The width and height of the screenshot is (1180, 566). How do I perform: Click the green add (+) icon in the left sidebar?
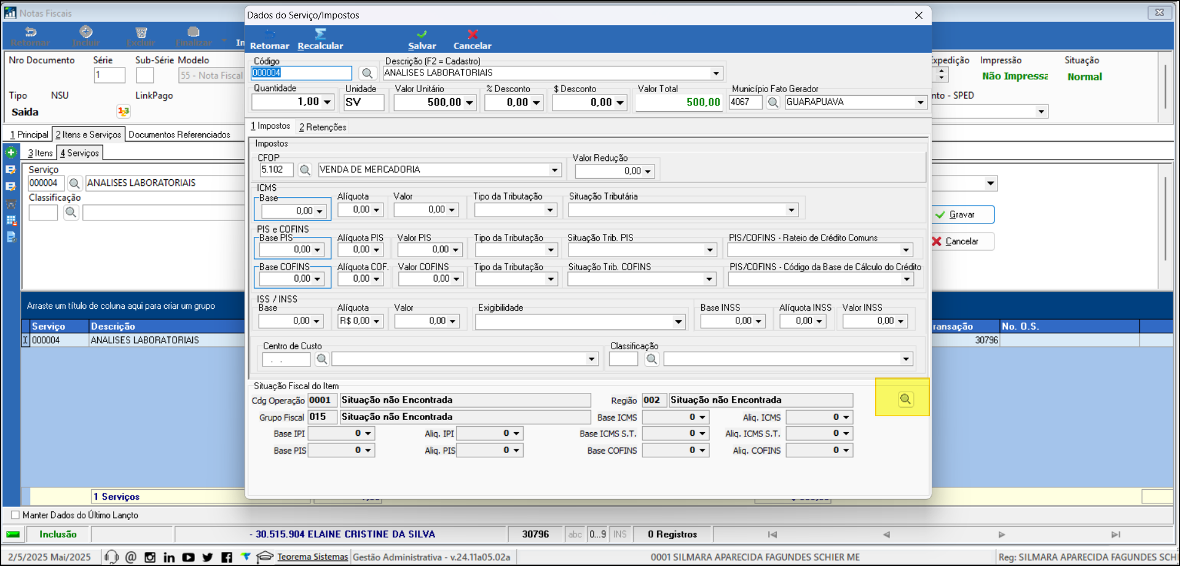click(x=11, y=152)
